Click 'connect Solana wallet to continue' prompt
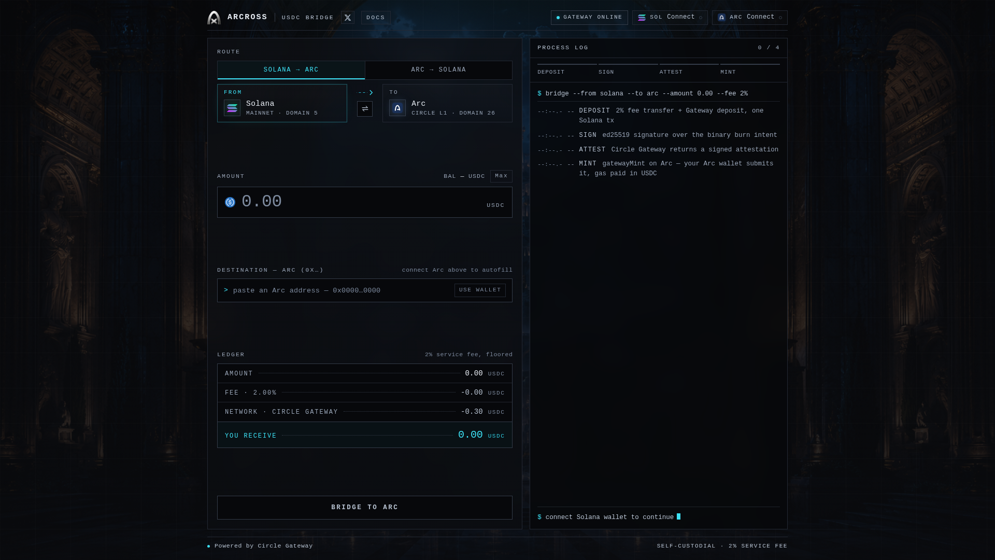 click(609, 517)
